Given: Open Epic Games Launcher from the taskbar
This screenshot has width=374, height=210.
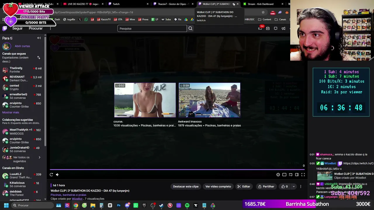Looking at the screenshot, I should coord(144,205).
